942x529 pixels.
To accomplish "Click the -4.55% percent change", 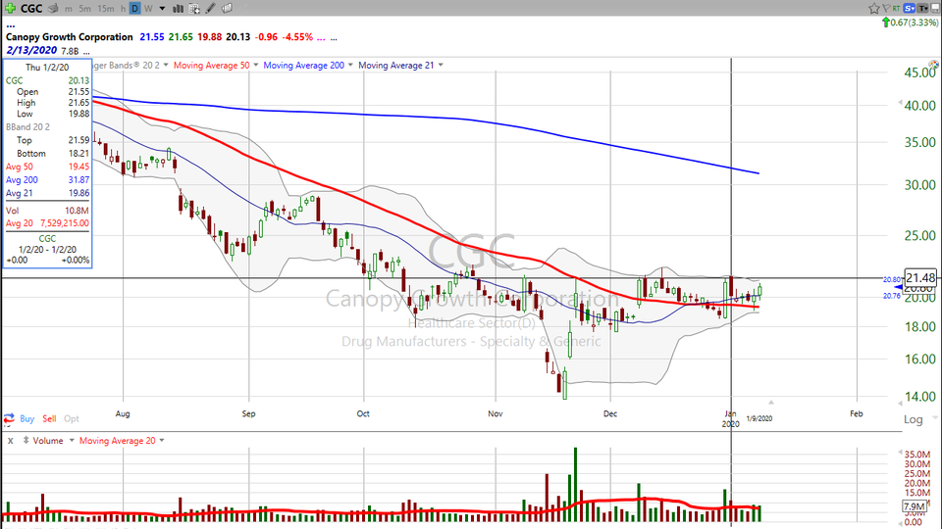I will (298, 37).
